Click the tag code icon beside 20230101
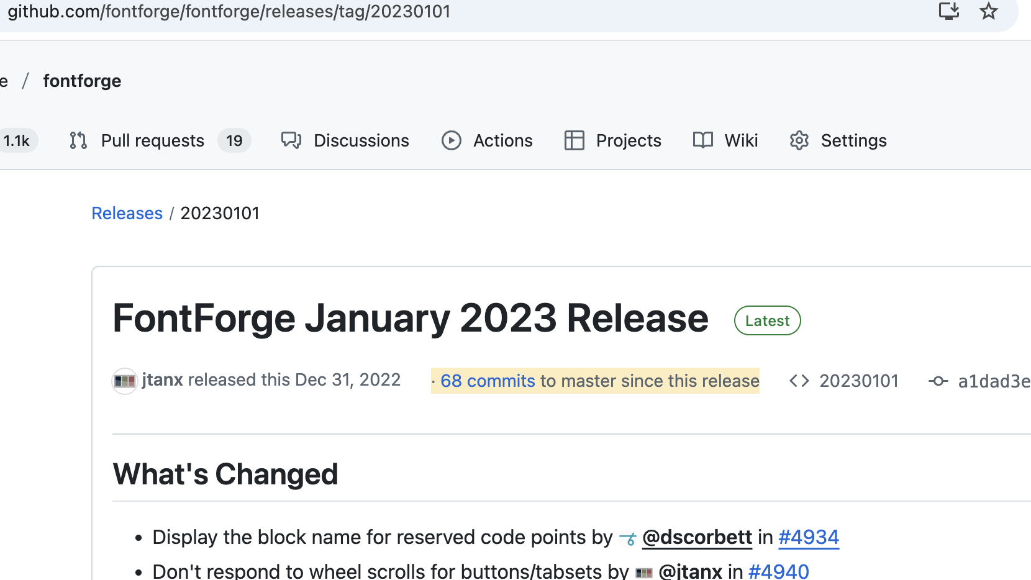Image resolution: width=1031 pixels, height=580 pixels. (799, 381)
